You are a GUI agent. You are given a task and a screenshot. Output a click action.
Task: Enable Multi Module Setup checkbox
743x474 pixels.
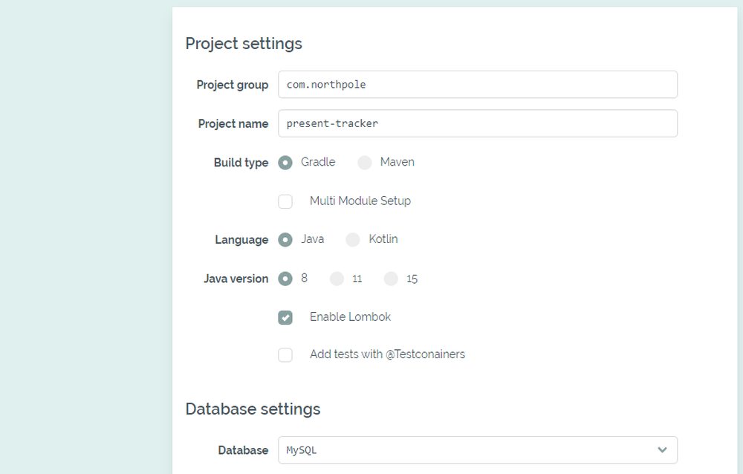(285, 201)
